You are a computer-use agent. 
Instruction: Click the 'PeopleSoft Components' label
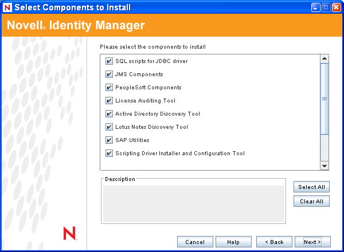148,88
